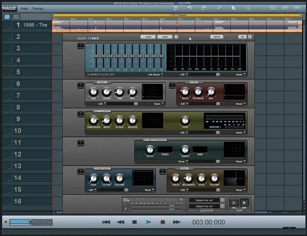Click the Delay FEEDBACK knob
307x236 pixels.
click(198, 92)
